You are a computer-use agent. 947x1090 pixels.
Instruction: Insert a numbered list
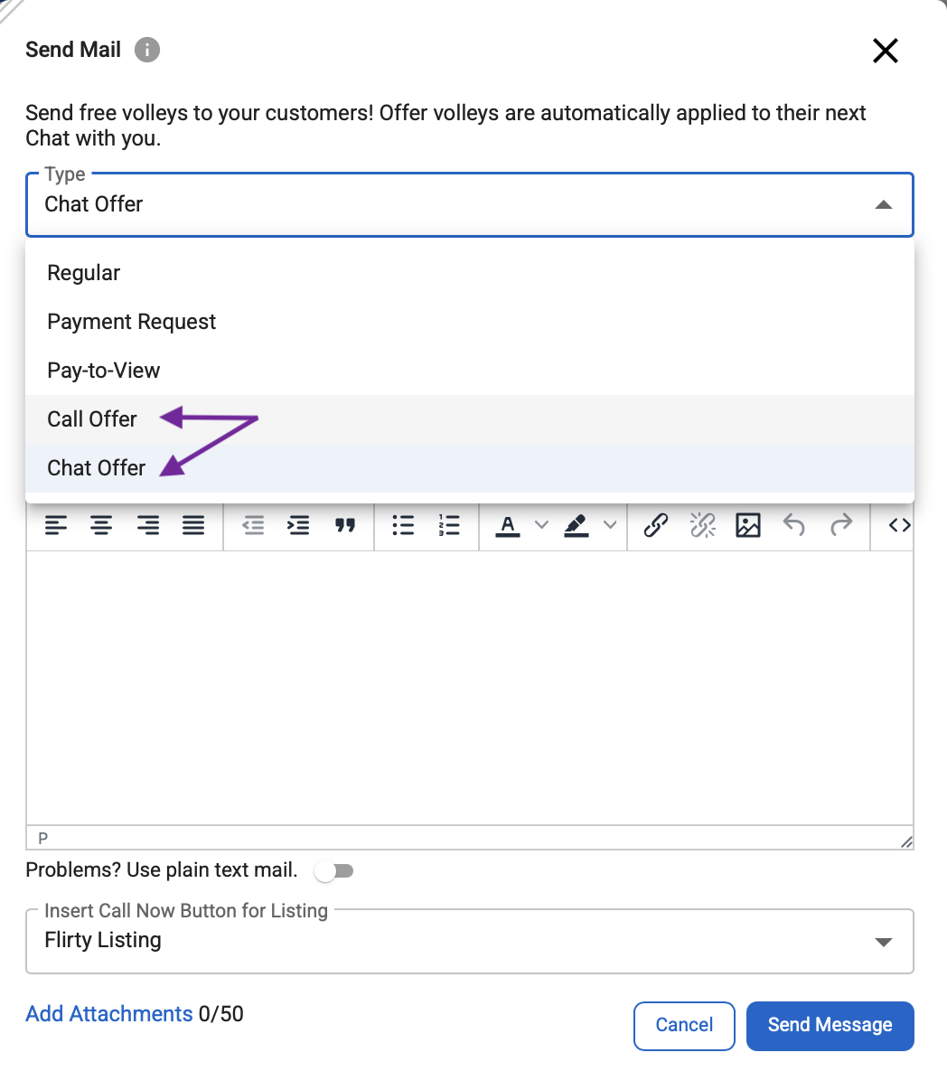[449, 525]
